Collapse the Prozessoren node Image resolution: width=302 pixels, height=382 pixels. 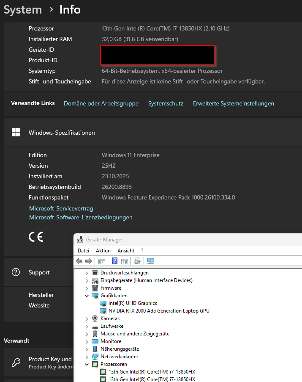(x=87, y=364)
